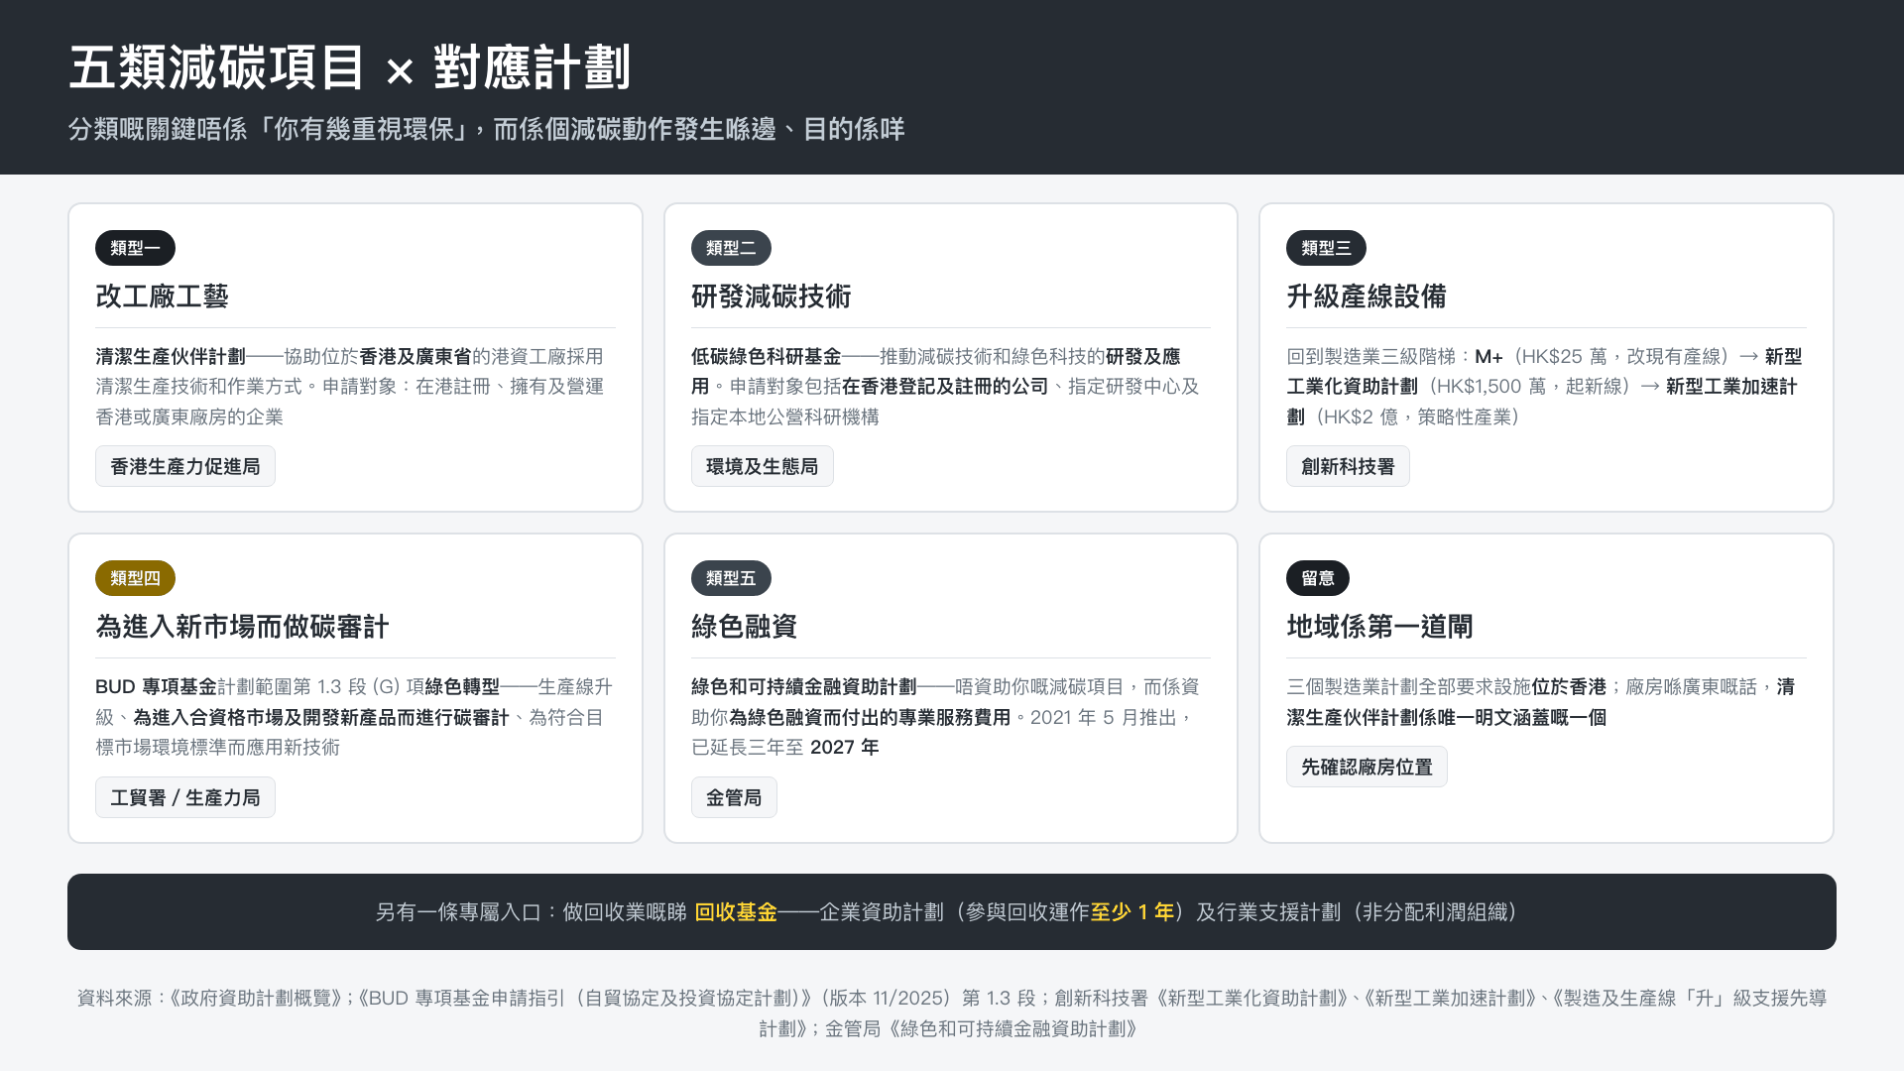
Task: Click the bold text 新型工業加速計劃
Action: [1731, 387]
